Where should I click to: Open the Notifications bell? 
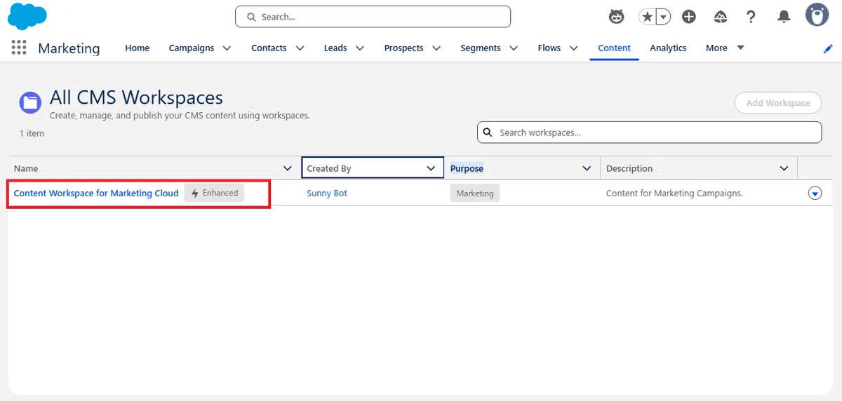(x=784, y=17)
